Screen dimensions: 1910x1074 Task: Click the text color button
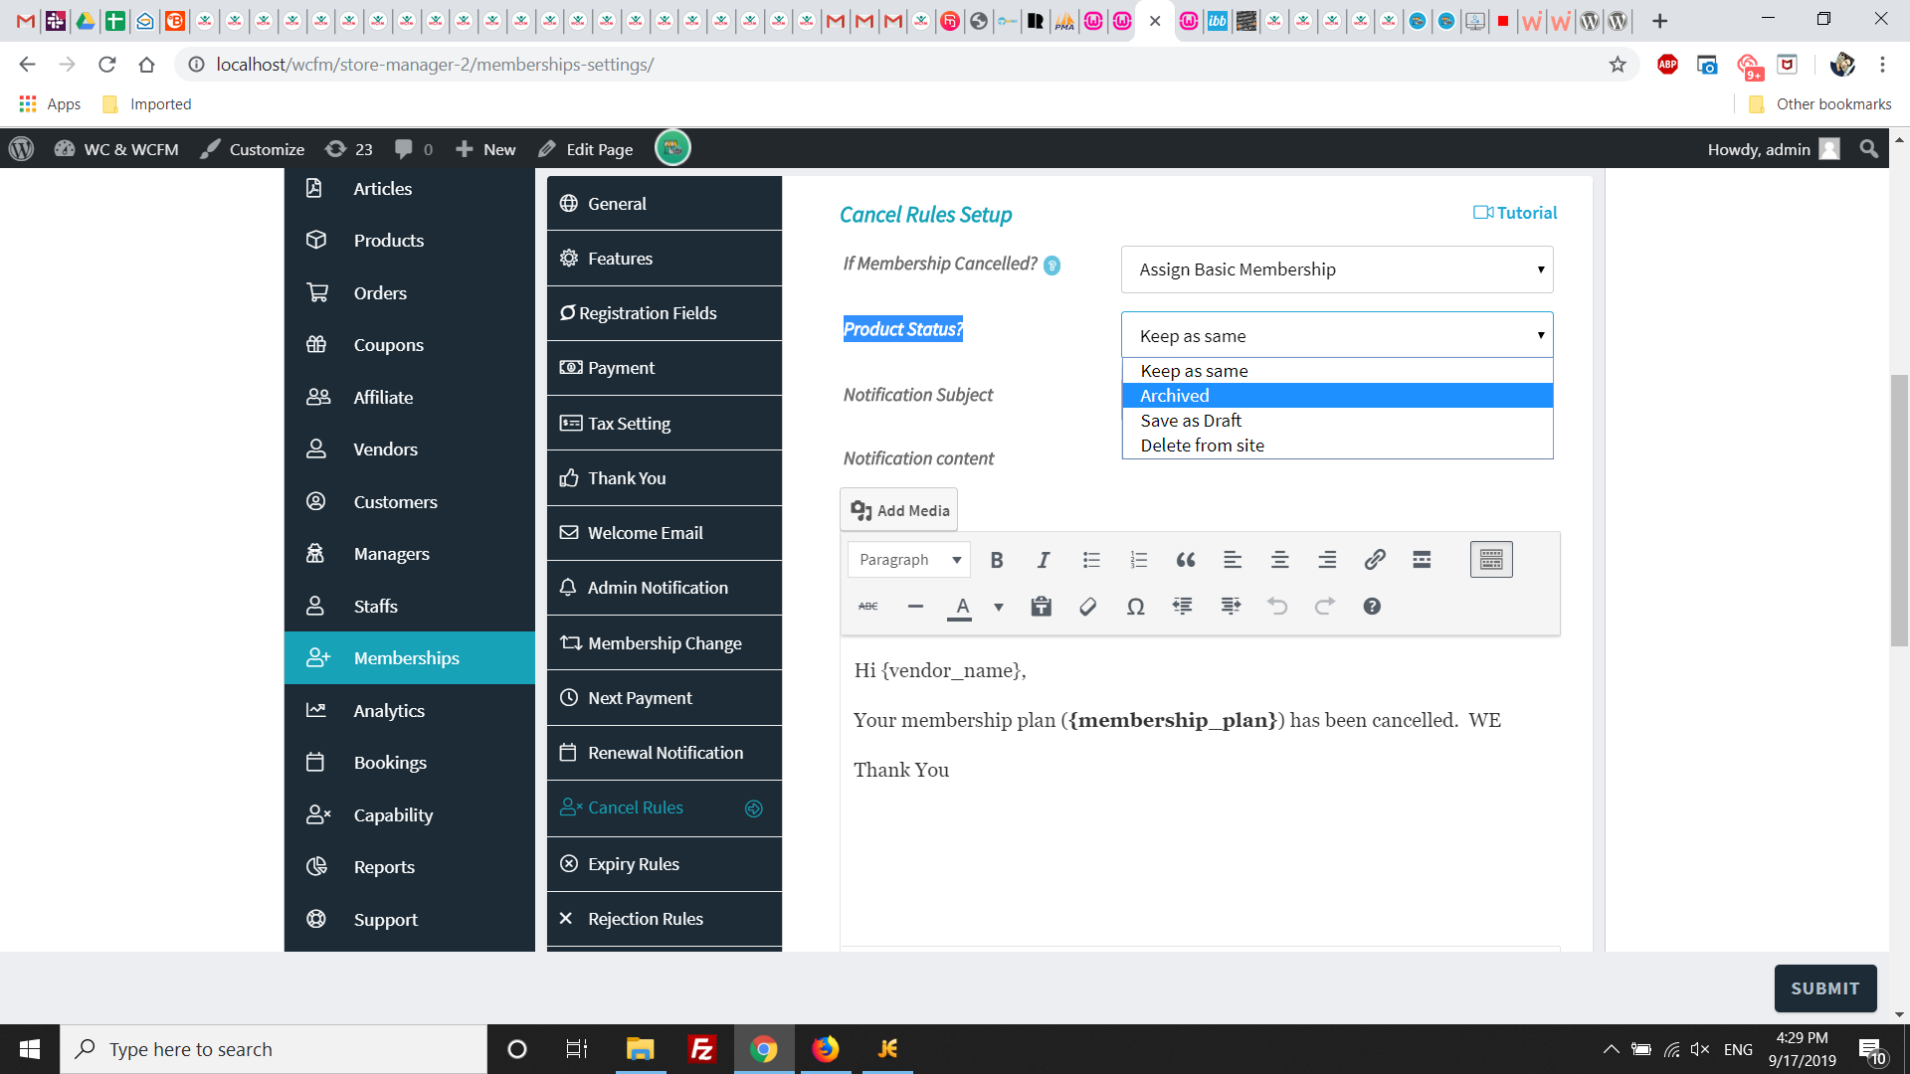(961, 607)
